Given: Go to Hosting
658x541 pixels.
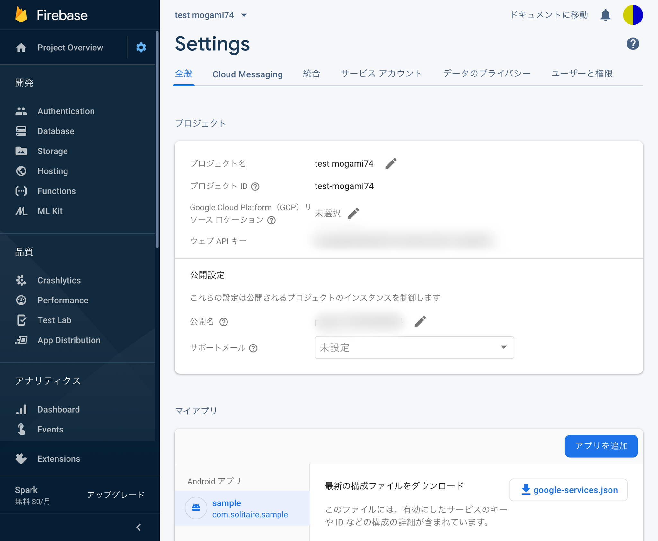Looking at the screenshot, I should click(x=52, y=171).
